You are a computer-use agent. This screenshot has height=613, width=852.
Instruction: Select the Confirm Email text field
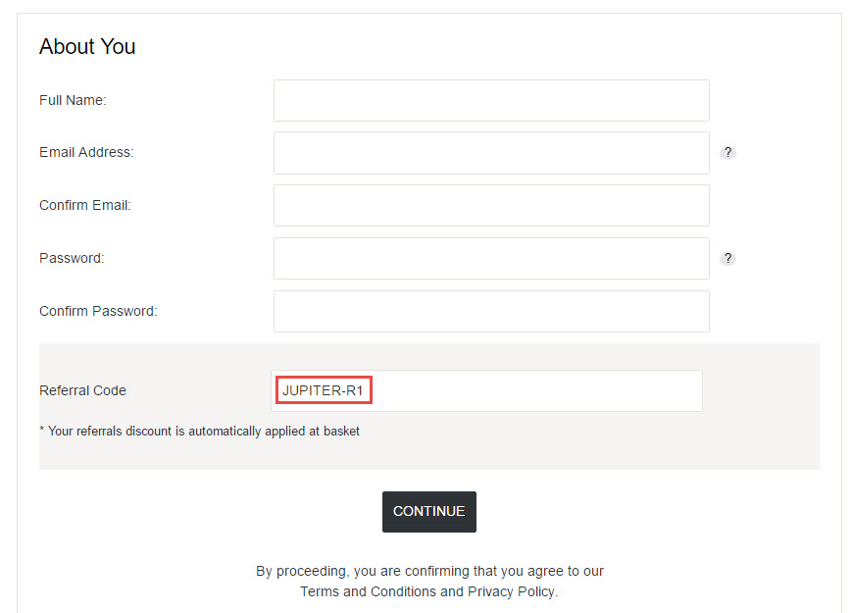pos(491,205)
